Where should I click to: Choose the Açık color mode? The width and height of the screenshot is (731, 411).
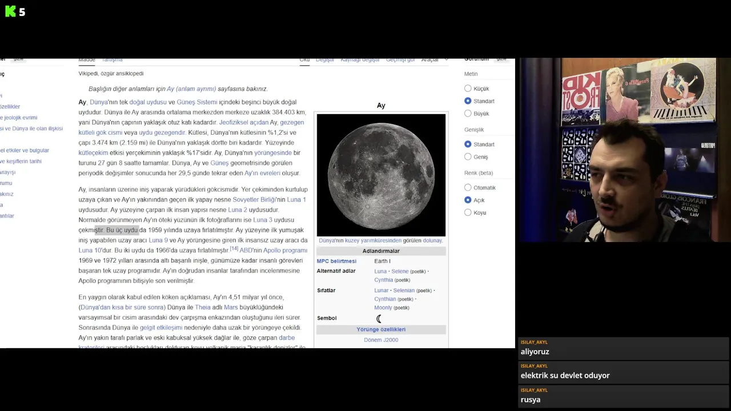click(468, 200)
